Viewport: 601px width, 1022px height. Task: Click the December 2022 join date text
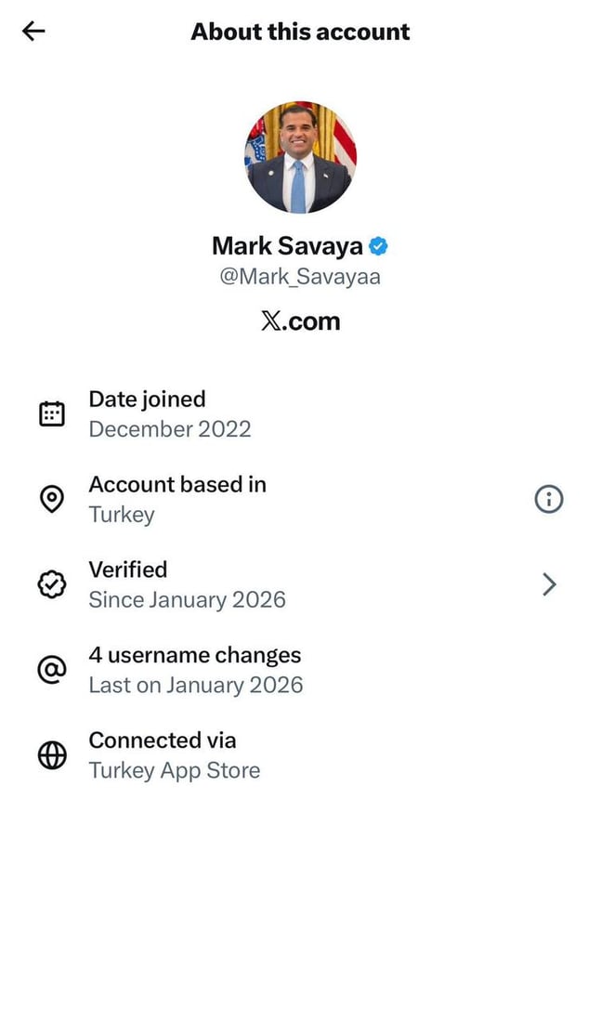(170, 429)
